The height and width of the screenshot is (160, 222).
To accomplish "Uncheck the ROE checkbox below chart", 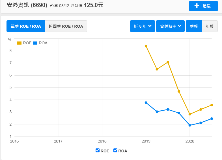I will point(98,150).
